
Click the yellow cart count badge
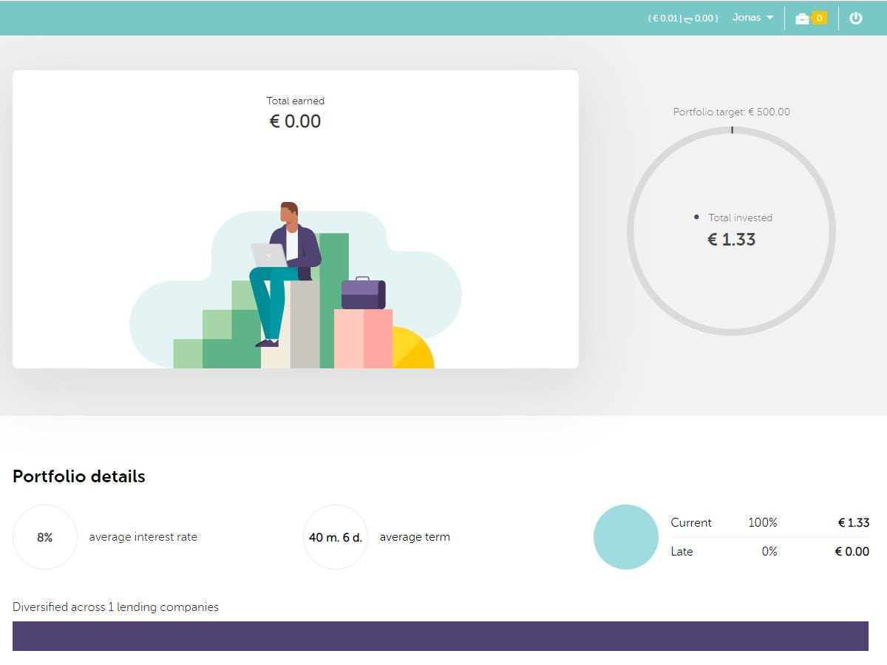819,18
